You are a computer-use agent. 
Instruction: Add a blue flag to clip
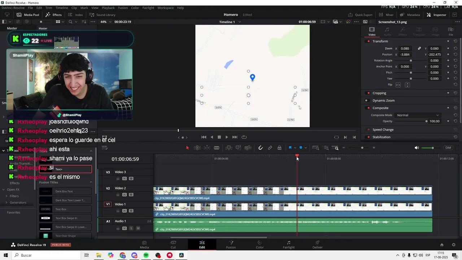[x=290, y=148]
